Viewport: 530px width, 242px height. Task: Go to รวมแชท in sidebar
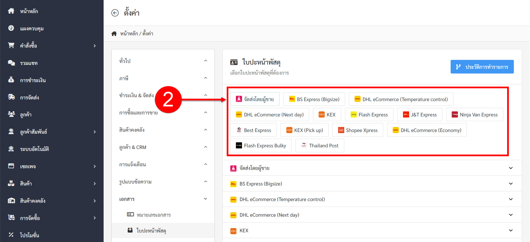pyautogui.click(x=52, y=63)
